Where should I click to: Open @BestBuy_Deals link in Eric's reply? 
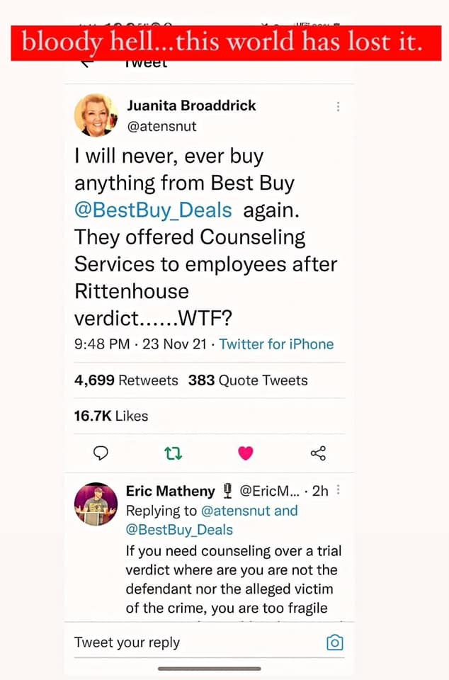[x=179, y=530]
